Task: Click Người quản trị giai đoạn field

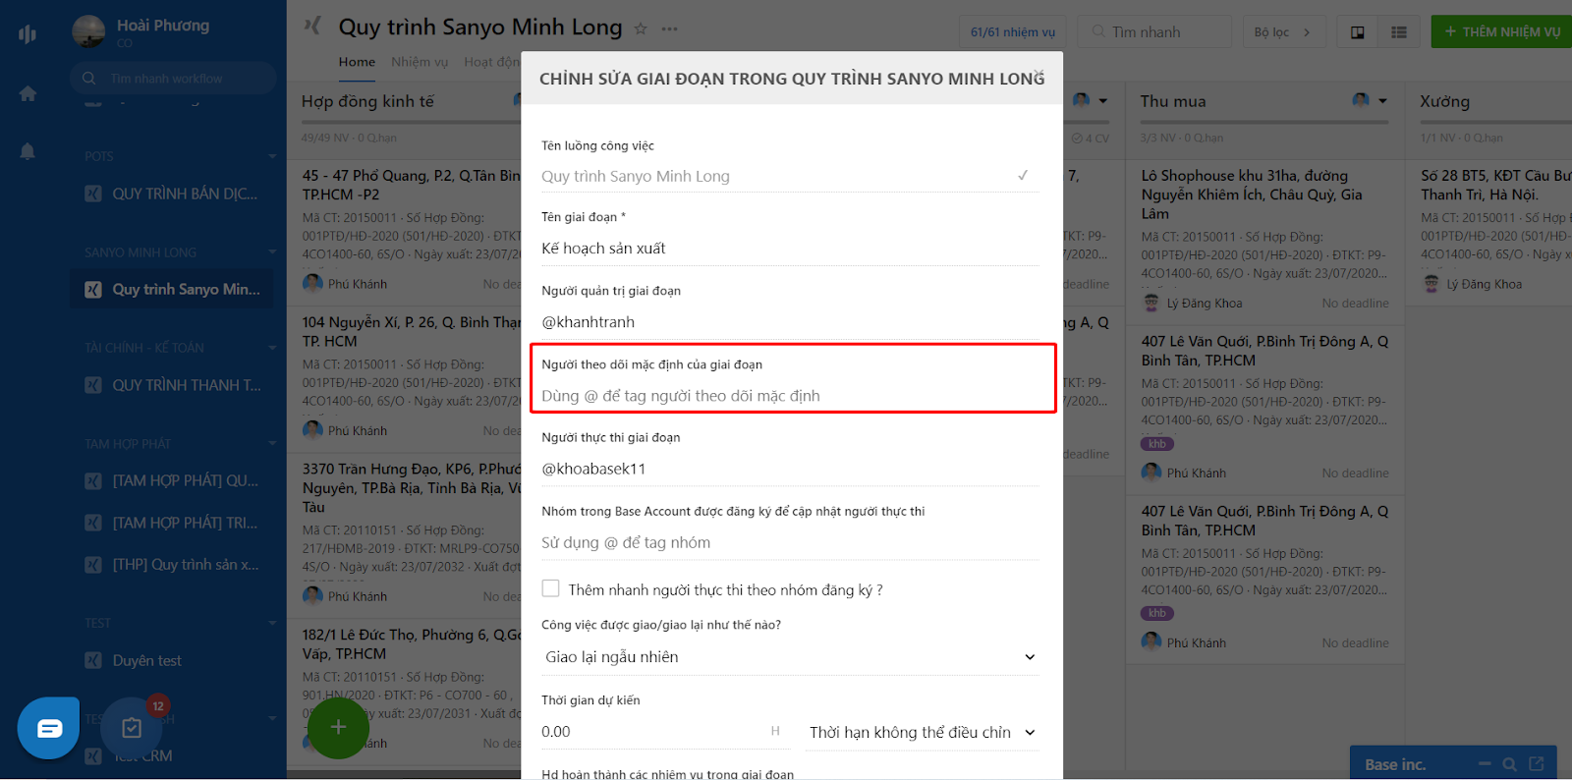Action: point(790,322)
